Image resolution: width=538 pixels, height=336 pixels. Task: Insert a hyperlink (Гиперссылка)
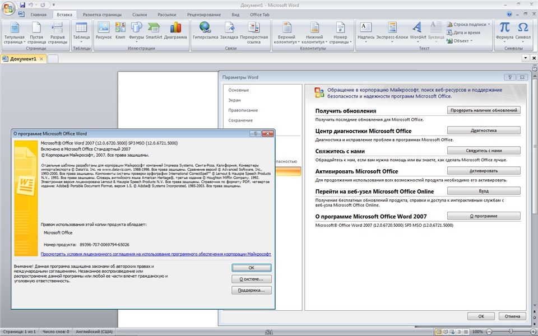205,31
